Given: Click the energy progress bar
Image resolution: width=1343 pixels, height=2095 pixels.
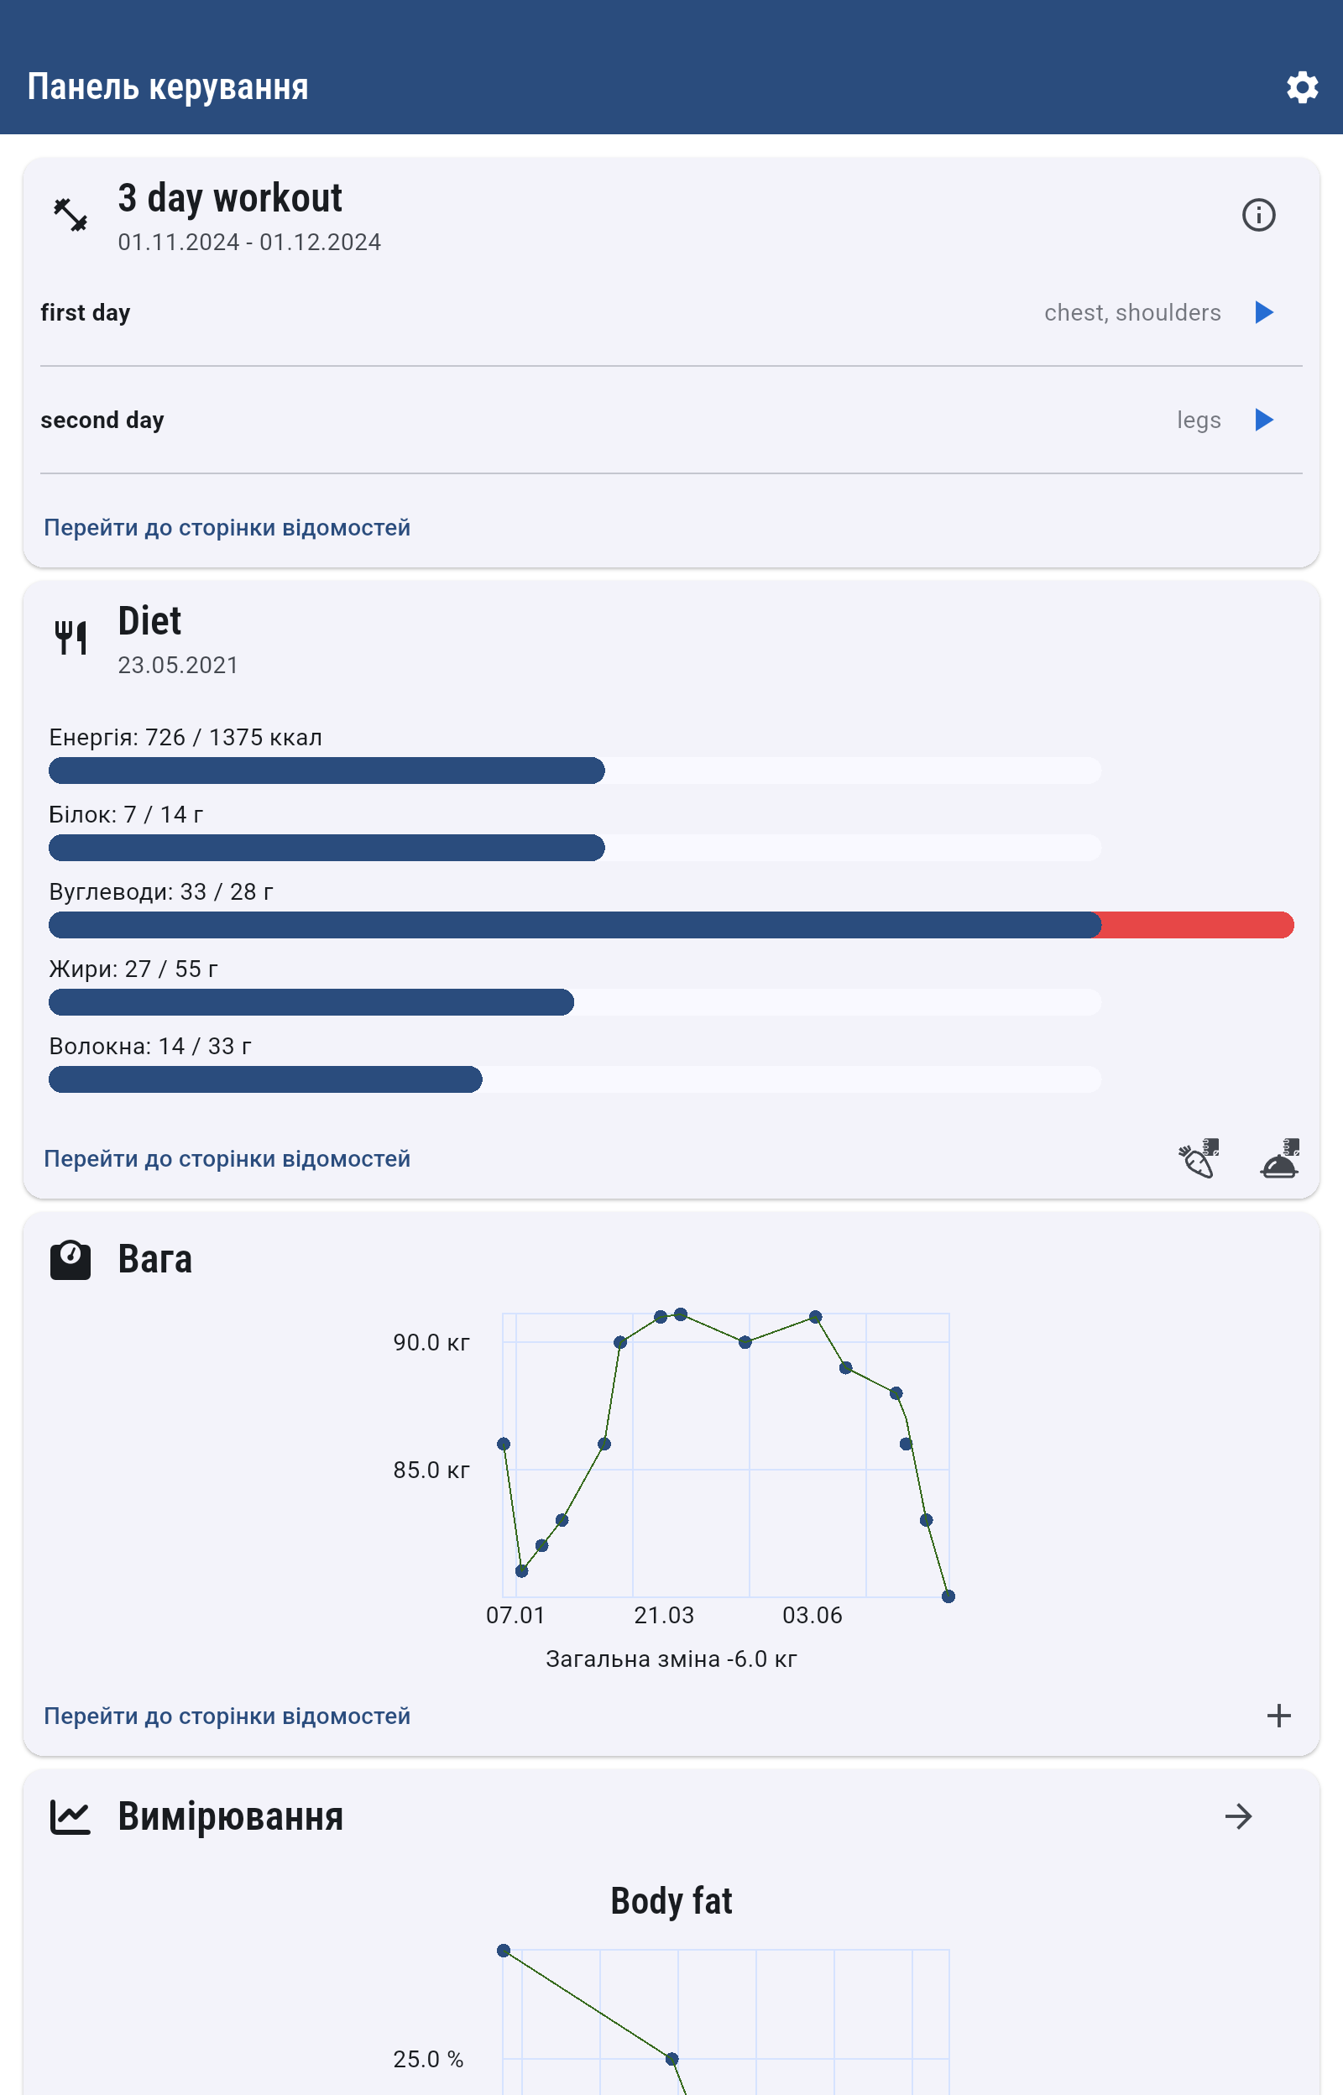Looking at the screenshot, I should coord(575,771).
